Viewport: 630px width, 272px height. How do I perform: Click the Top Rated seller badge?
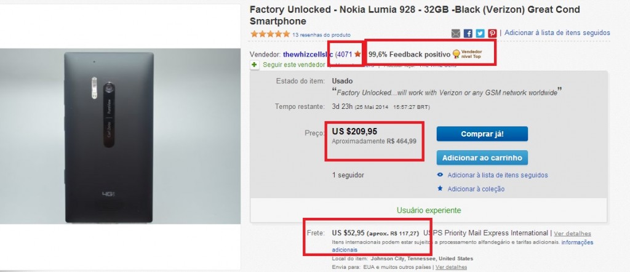click(x=468, y=55)
